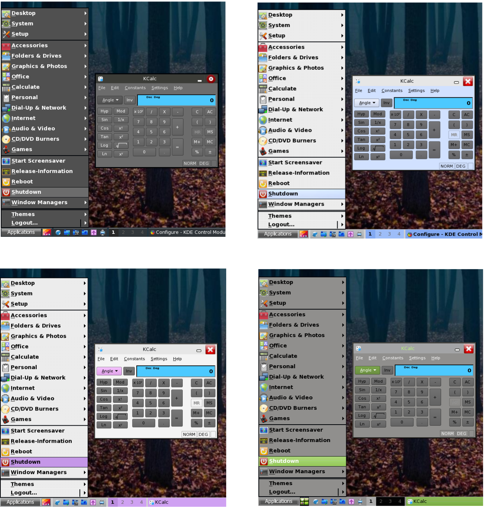
Task: Click NORM status label in light blue-themed KCalc
Action: 446,166
